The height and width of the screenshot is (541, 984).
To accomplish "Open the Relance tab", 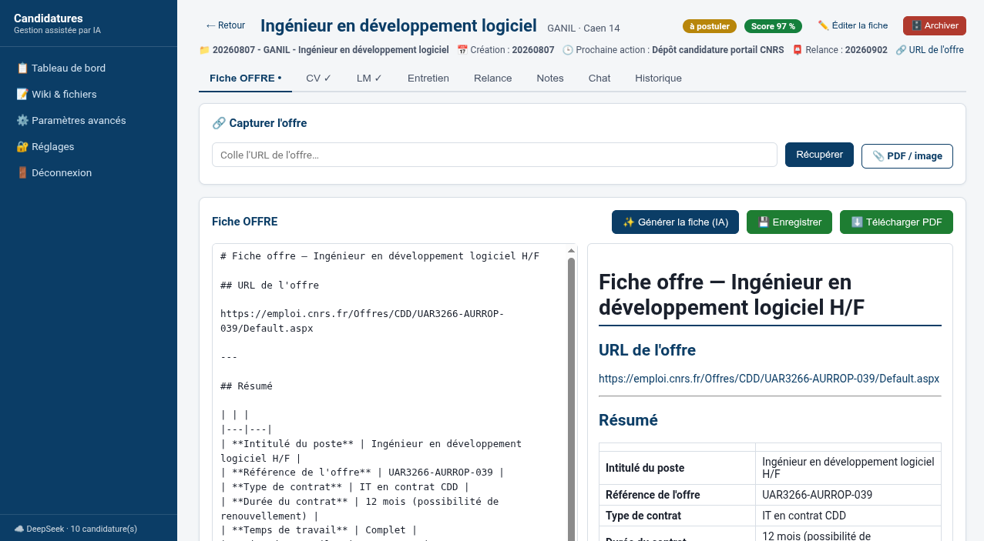I will (x=493, y=78).
